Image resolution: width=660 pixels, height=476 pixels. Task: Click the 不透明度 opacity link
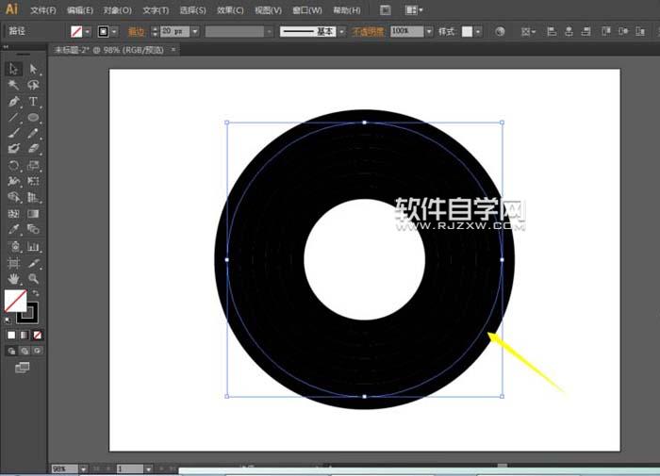pos(370,31)
